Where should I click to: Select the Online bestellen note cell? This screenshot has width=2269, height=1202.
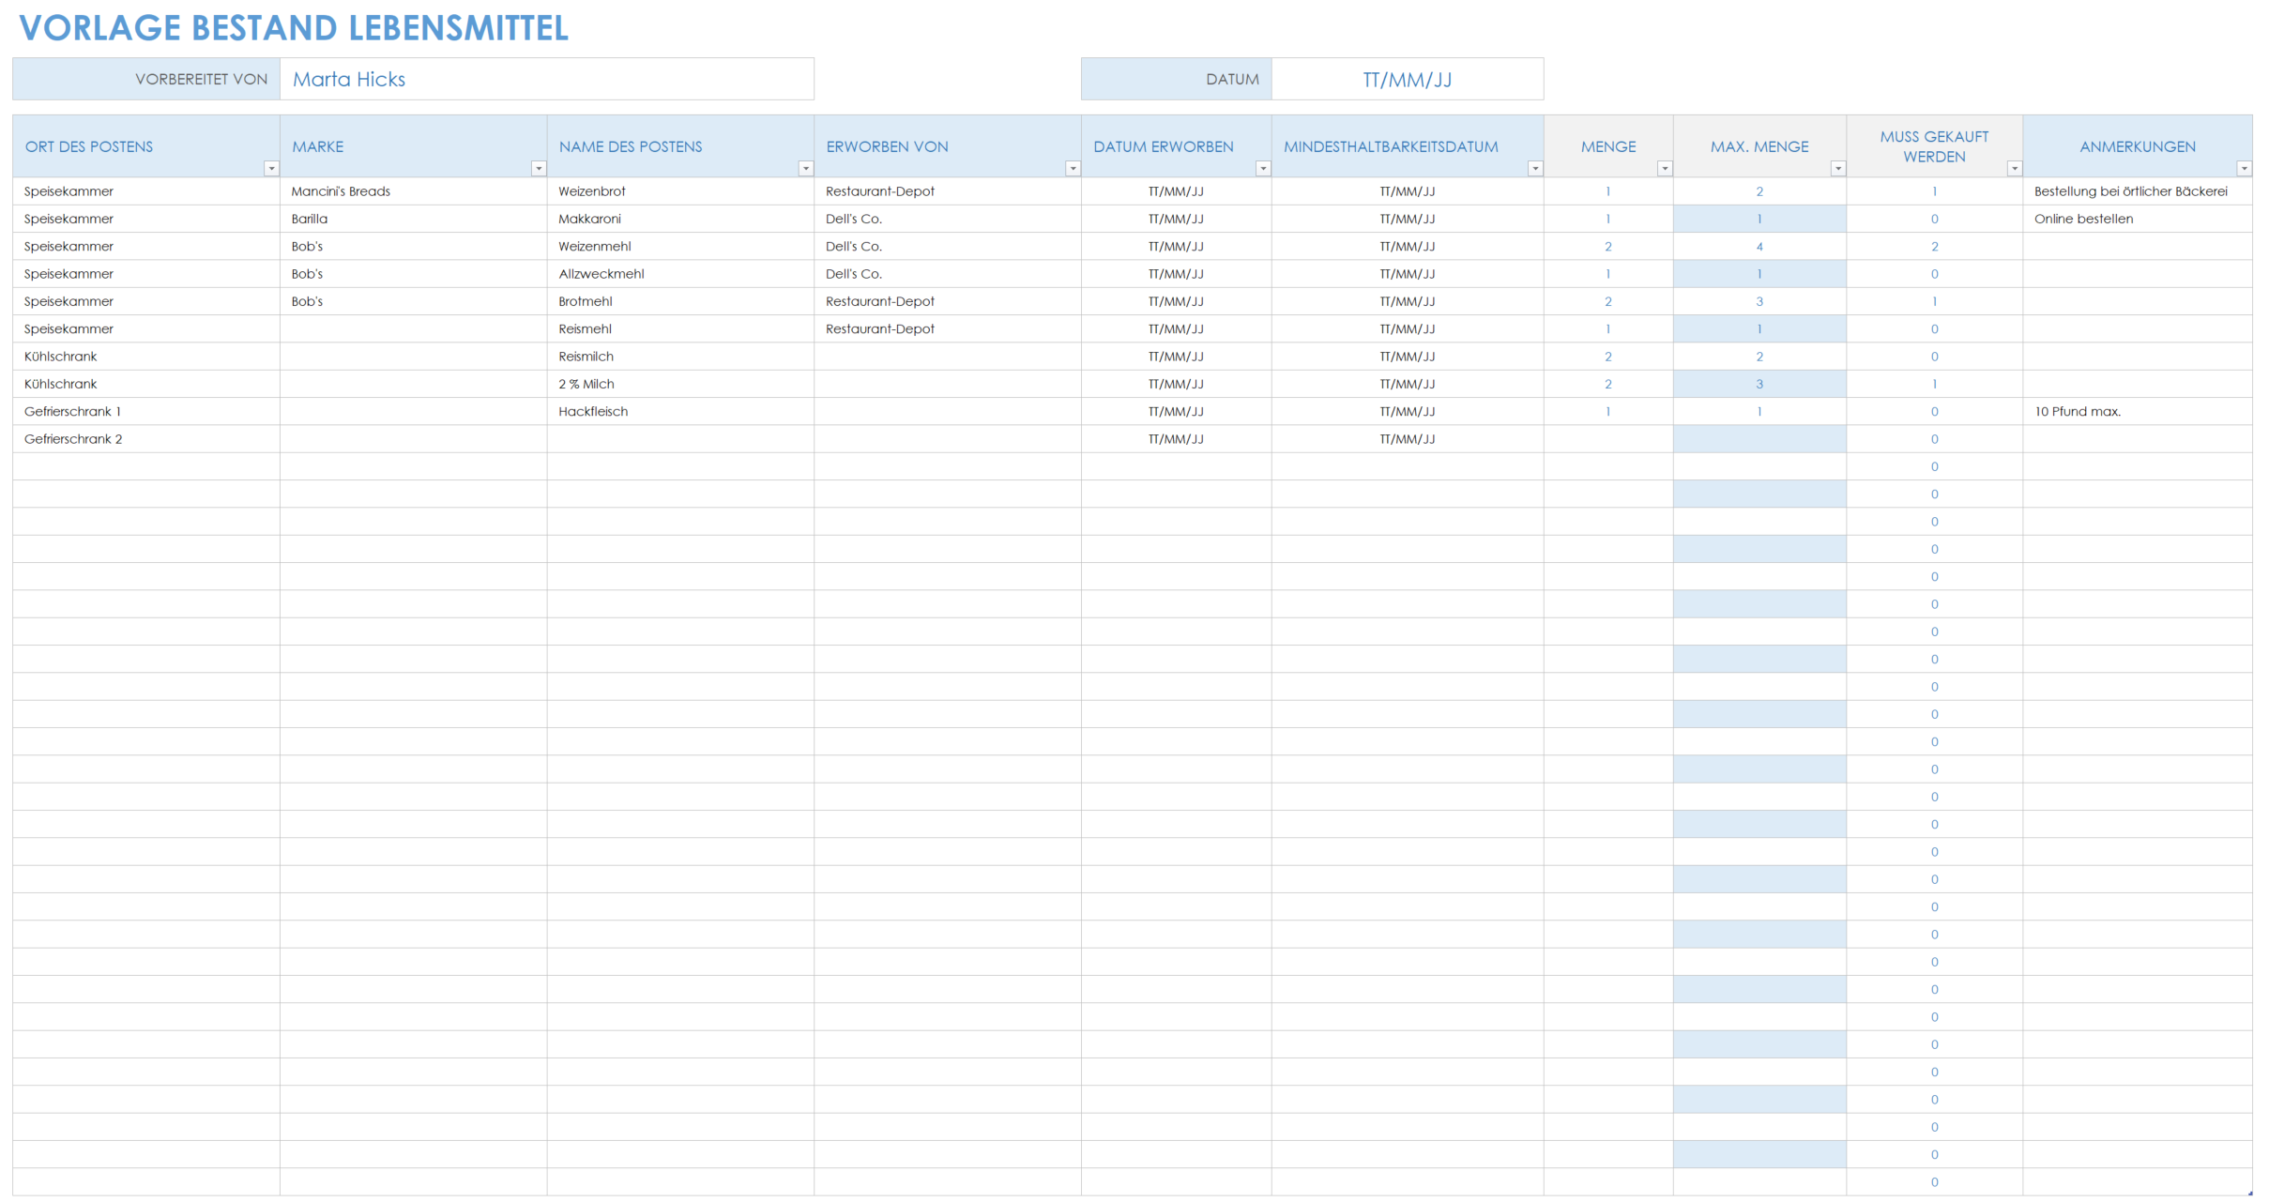(2138, 219)
